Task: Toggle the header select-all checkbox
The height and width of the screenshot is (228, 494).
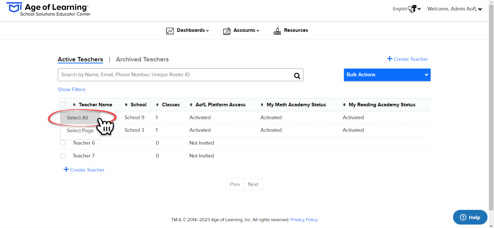Action: coord(63,104)
